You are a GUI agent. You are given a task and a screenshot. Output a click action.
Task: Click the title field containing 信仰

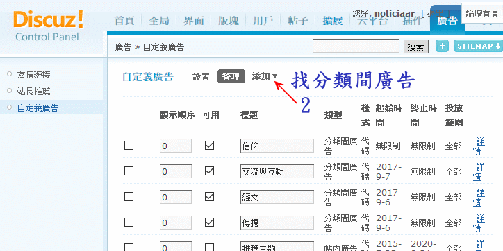pyautogui.click(x=277, y=146)
